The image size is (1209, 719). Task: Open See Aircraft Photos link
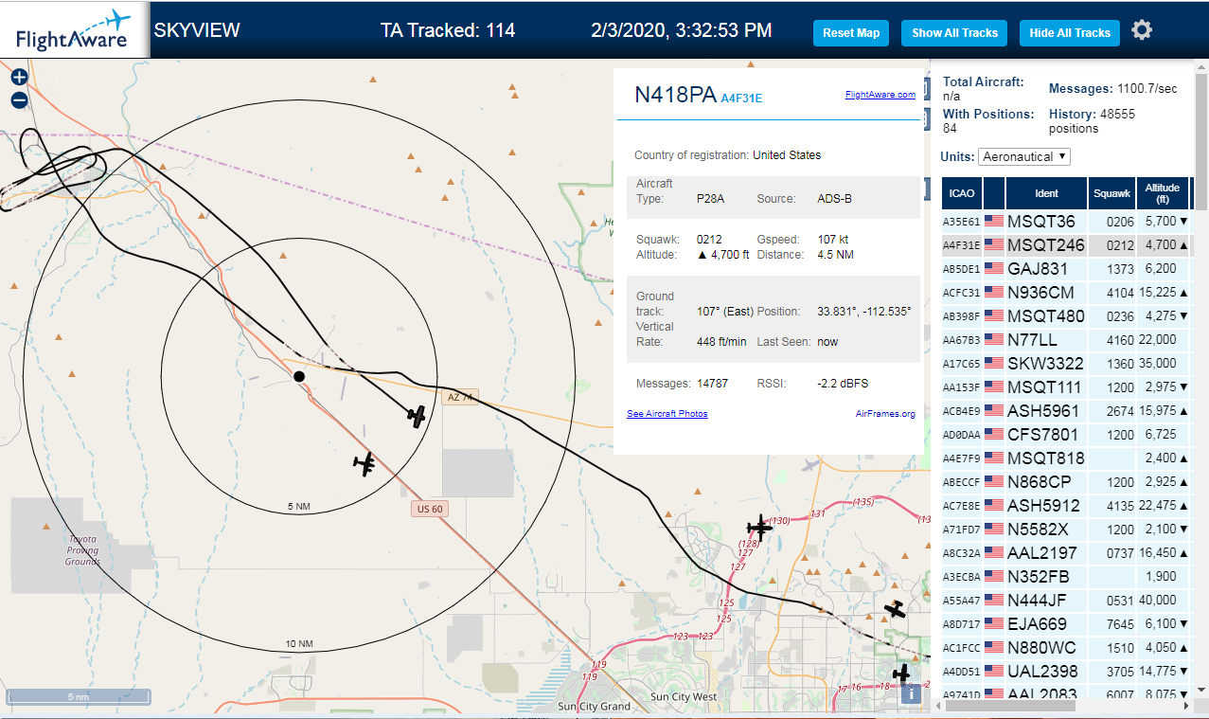click(x=667, y=414)
